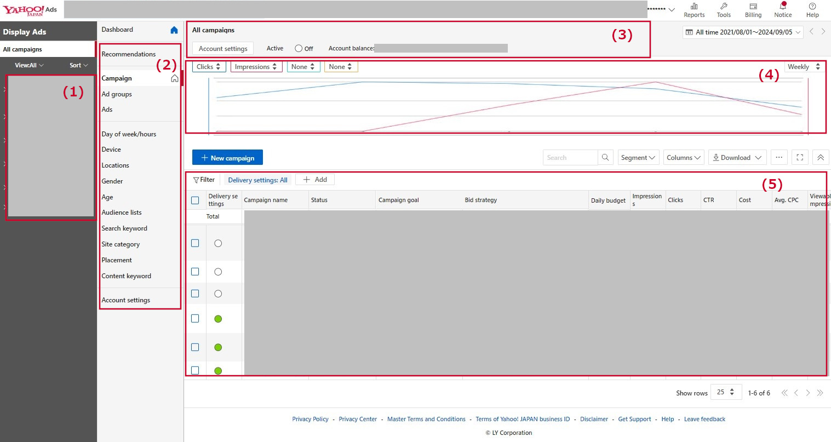This screenshot has height=442, width=831.
Task: Check the first campaign row checkbox
Action: coord(195,243)
